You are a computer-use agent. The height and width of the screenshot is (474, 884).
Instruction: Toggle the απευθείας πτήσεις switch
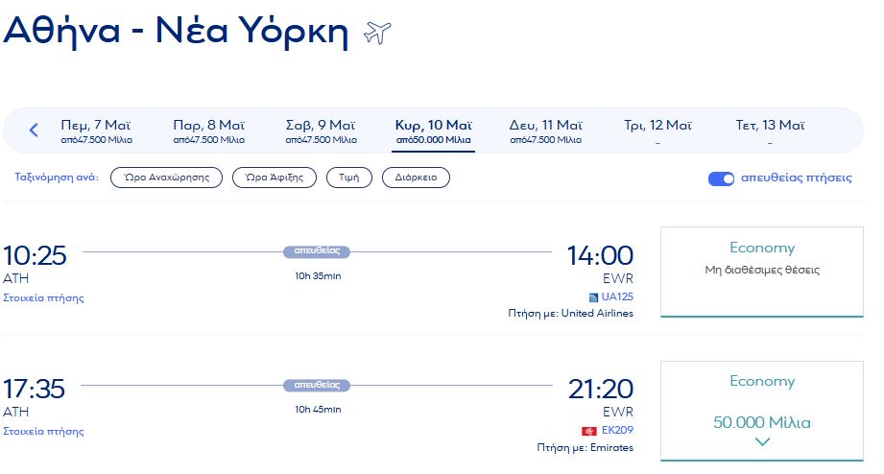(x=721, y=178)
